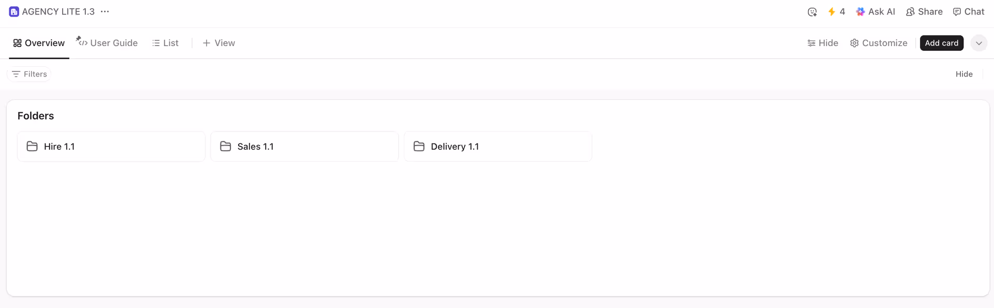Click Hide in the Filters row
This screenshot has width=994, height=308.
click(964, 74)
